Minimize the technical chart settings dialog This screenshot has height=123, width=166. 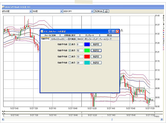click(110, 31)
